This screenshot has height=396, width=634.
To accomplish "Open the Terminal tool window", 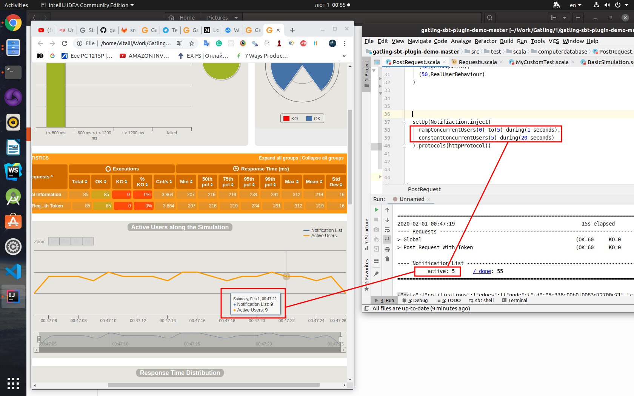I will [x=515, y=301].
